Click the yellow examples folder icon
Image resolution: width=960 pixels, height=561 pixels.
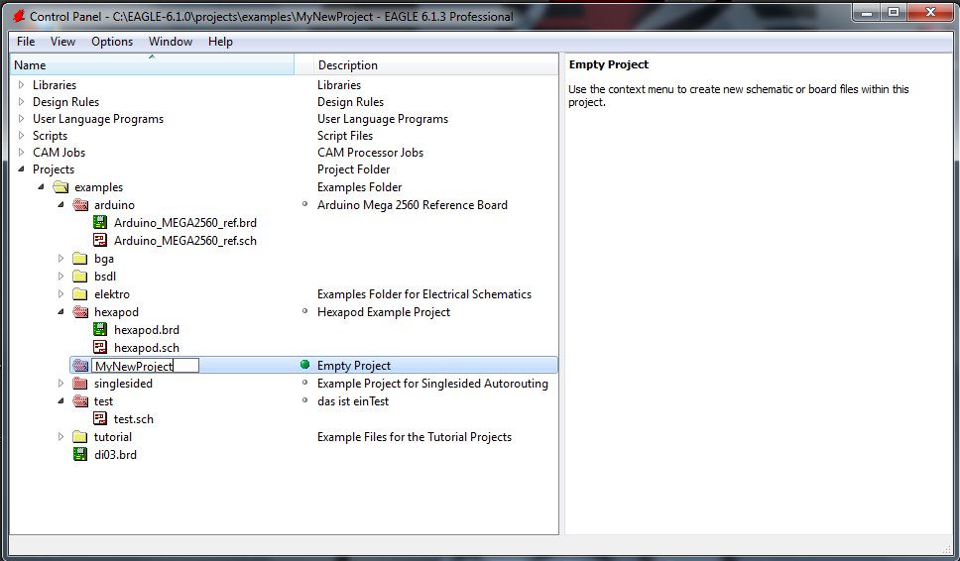point(60,187)
